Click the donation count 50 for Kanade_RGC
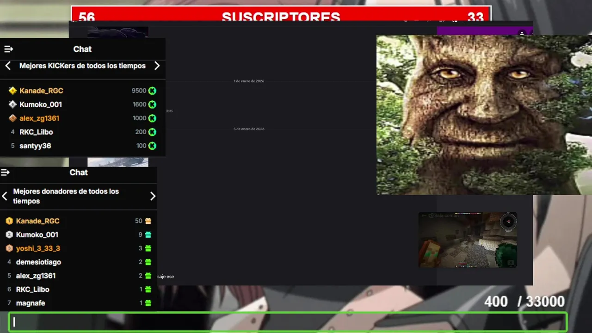The width and height of the screenshot is (592, 333). coord(139,221)
